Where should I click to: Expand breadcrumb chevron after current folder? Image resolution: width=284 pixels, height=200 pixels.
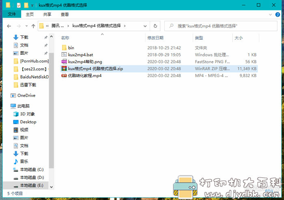[x=125, y=26]
